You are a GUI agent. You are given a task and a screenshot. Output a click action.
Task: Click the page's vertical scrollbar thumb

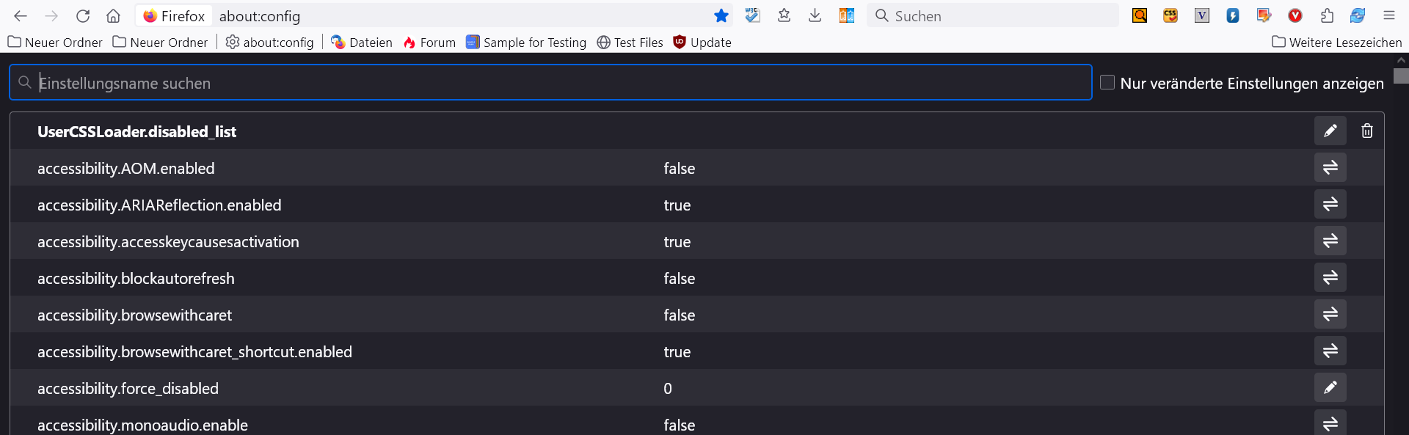pos(1401,76)
